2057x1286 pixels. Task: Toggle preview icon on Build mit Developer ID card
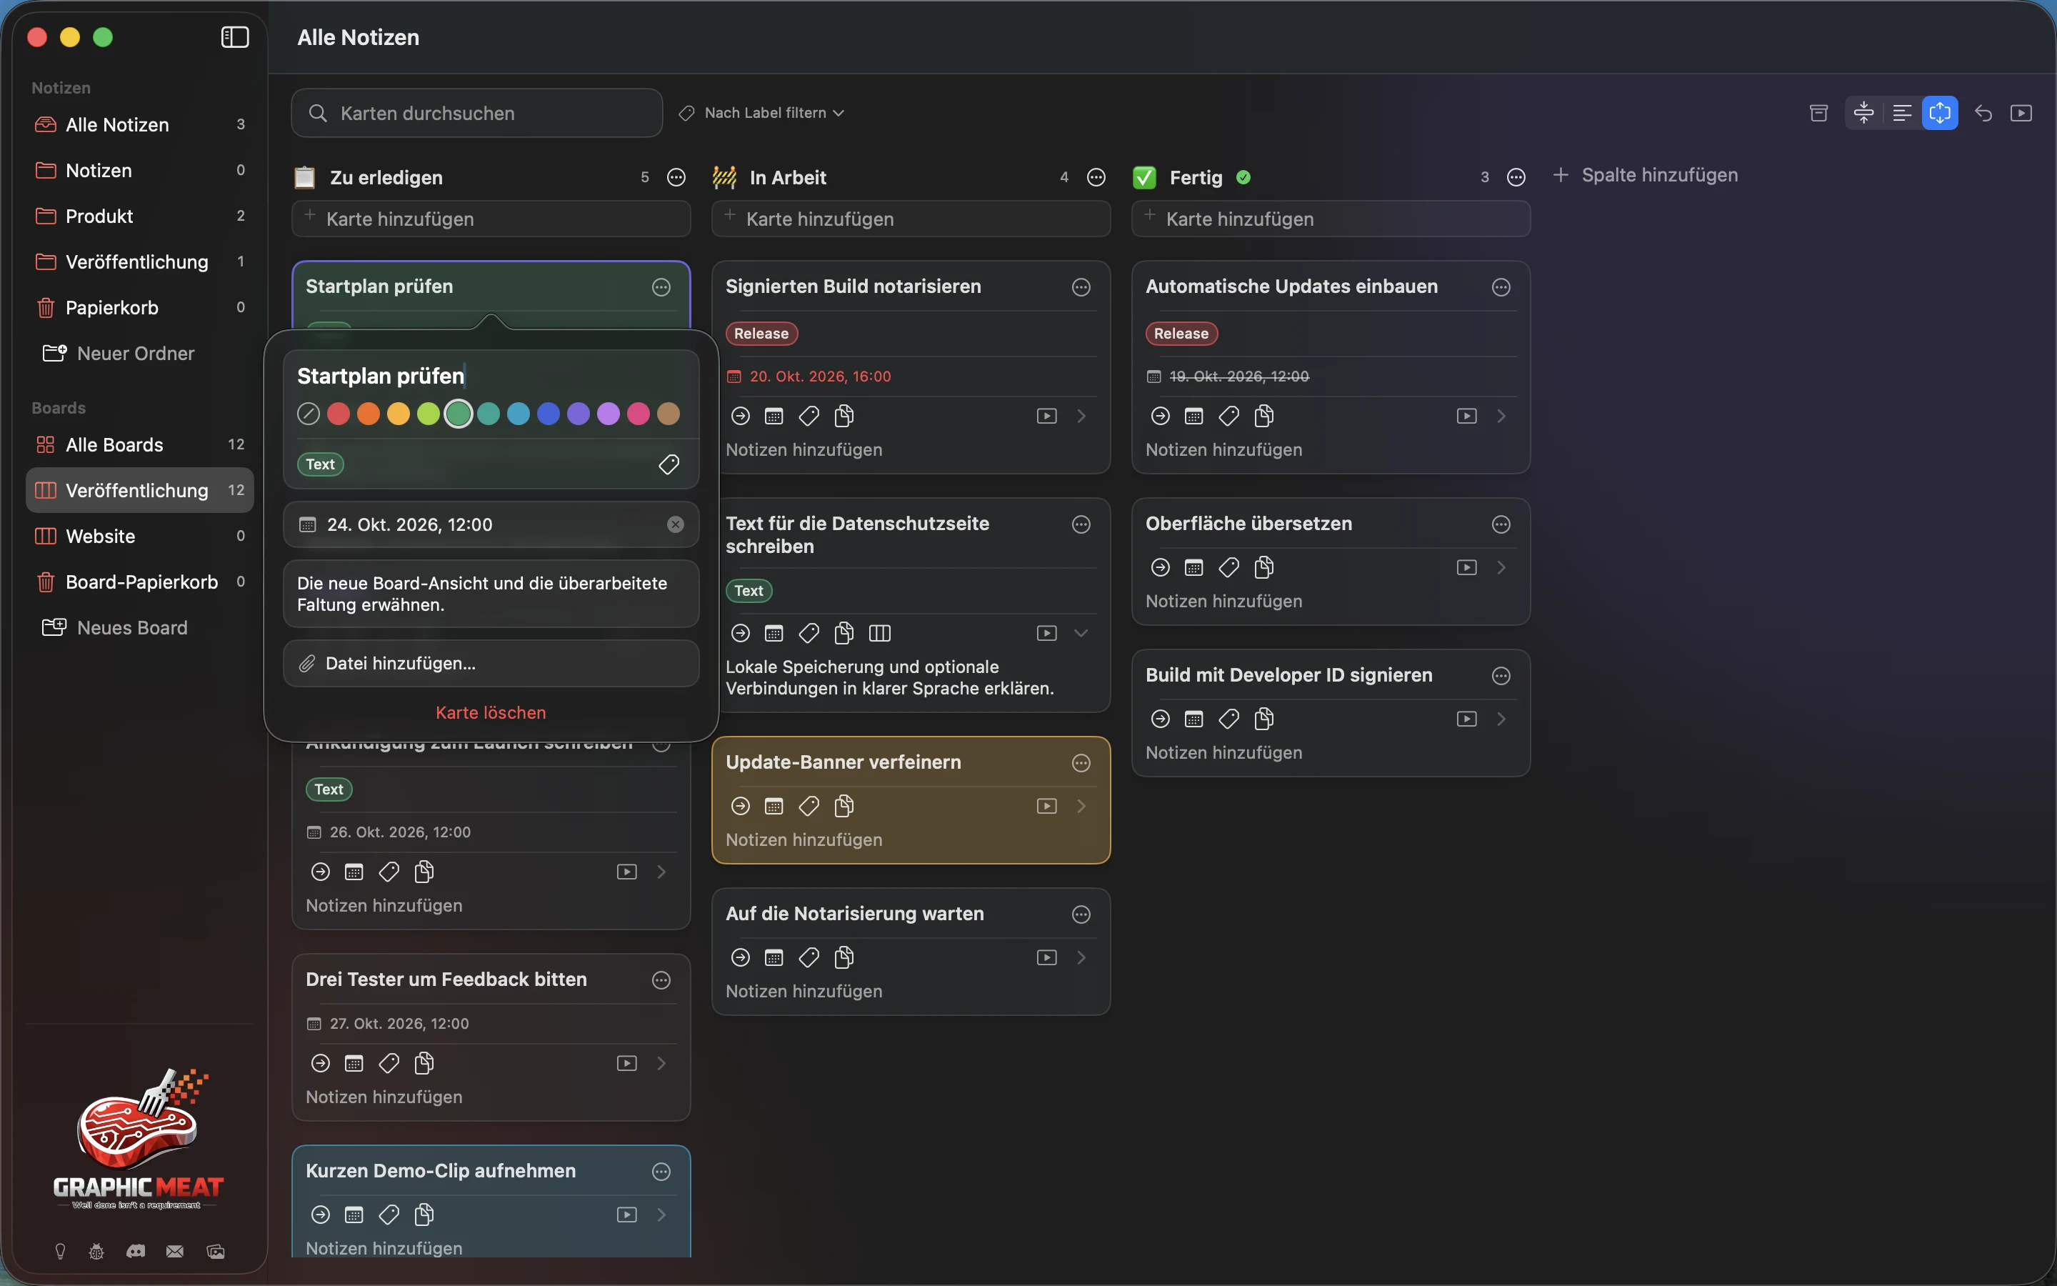(1467, 719)
